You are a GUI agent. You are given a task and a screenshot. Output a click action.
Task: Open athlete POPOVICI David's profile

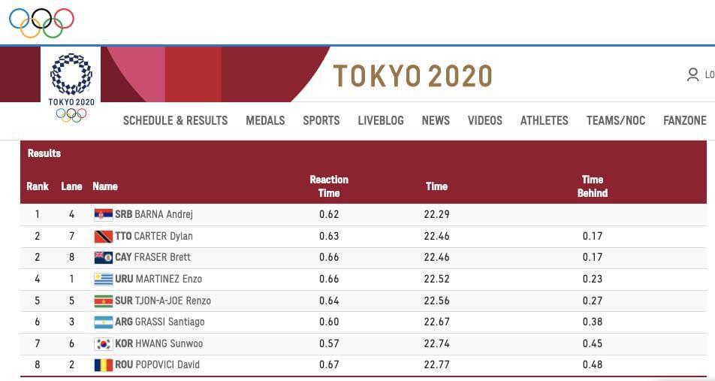167,364
